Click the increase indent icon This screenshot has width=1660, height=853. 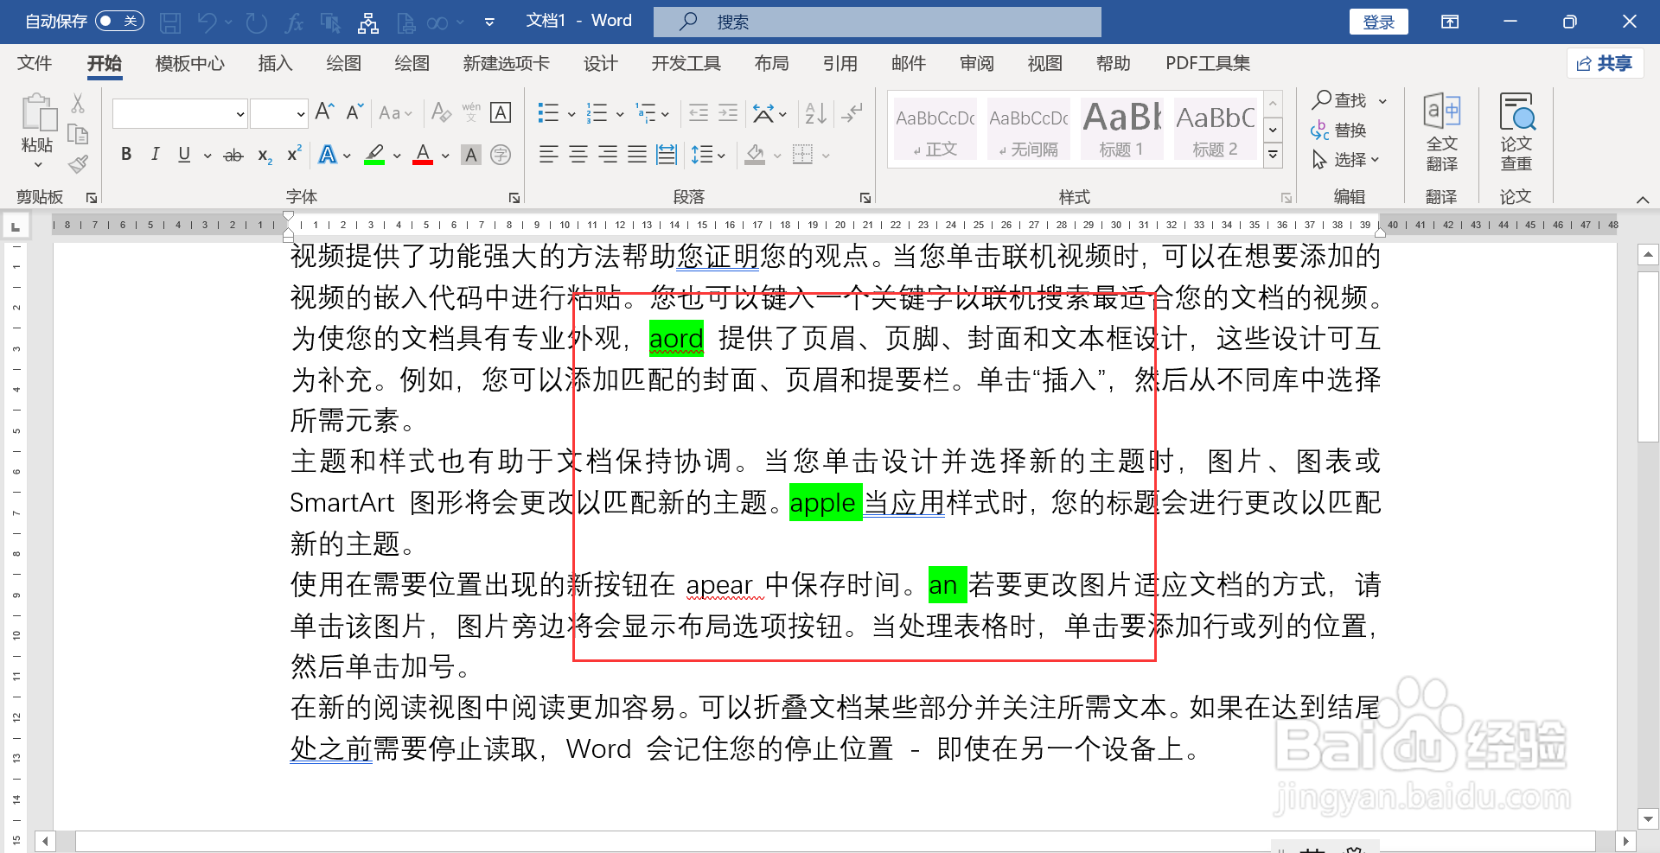pyautogui.click(x=727, y=112)
